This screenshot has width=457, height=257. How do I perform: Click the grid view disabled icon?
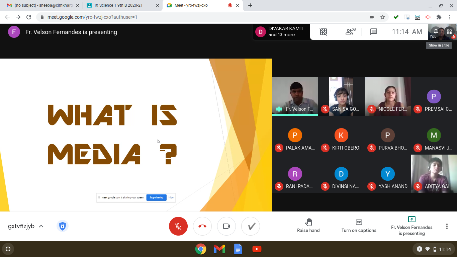(323, 32)
